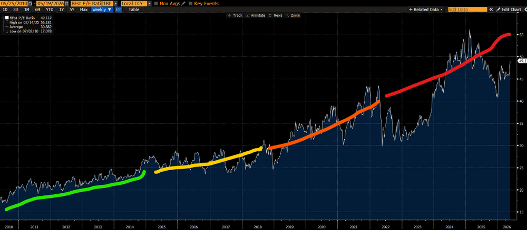This screenshot has height=230, width=527.
Task: Select the 5Y range tab
Action: [72, 9]
